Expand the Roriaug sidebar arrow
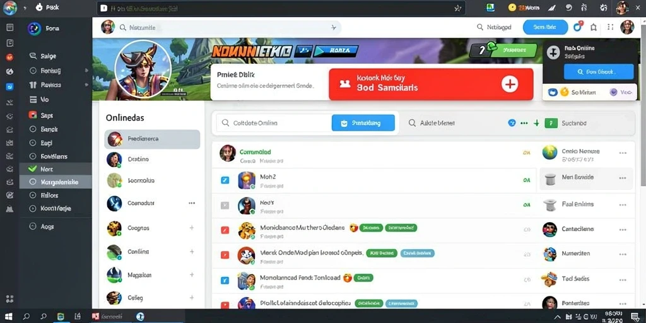 click(x=86, y=71)
